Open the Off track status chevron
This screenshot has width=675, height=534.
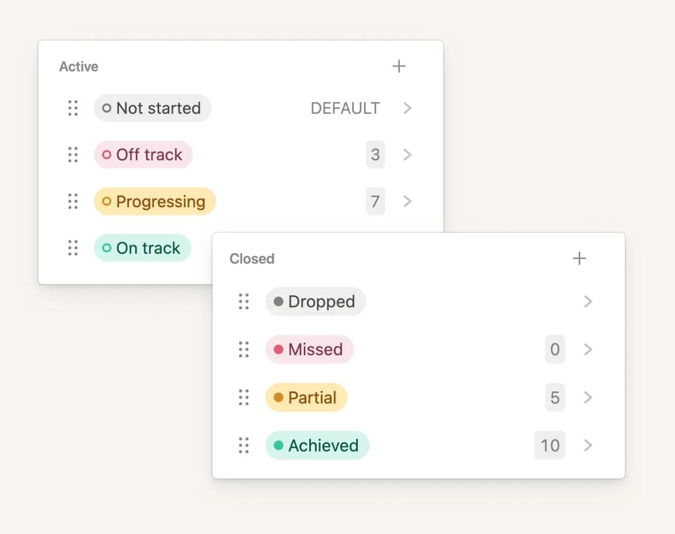coord(407,155)
